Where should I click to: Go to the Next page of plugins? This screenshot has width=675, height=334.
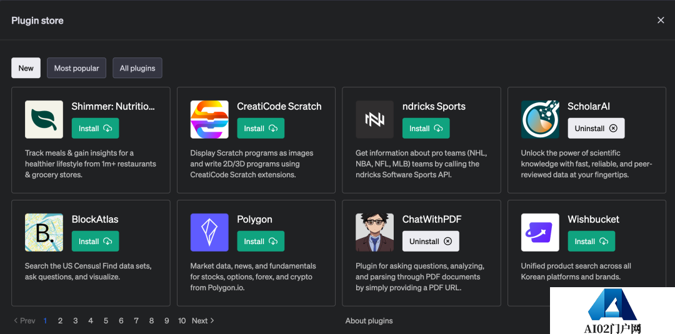click(202, 321)
